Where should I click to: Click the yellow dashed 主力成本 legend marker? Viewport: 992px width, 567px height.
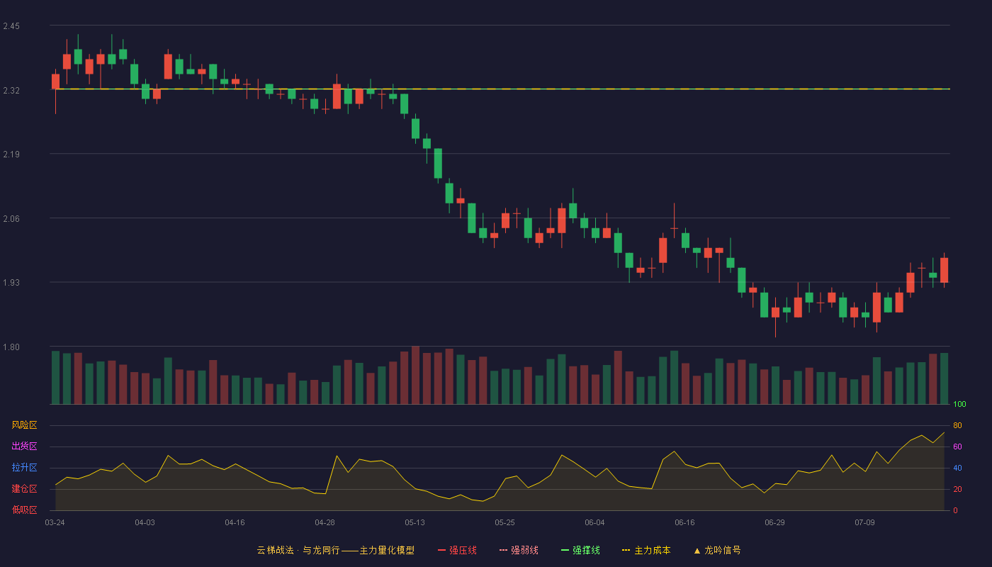tap(626, 550)
